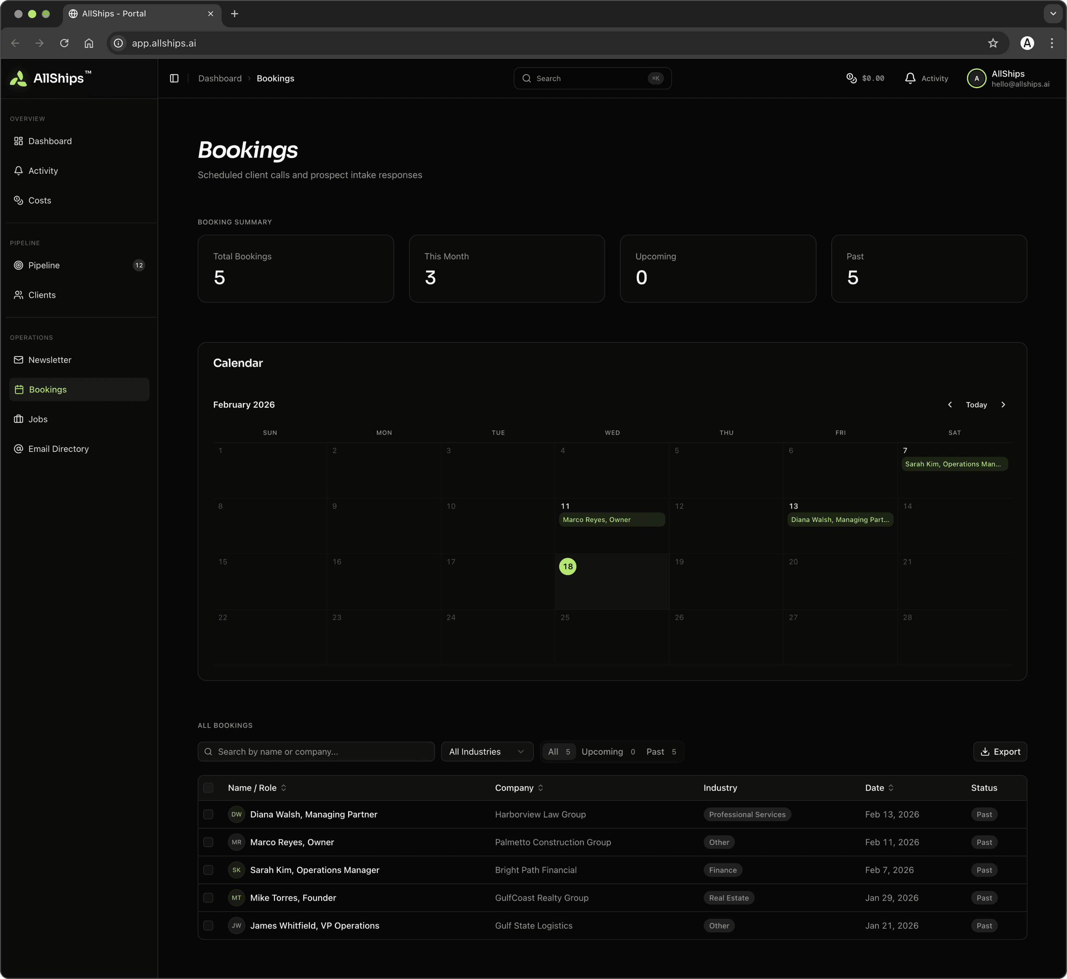
Task: Go to previous month arrow in calendar
Action: tap(949, 405)
